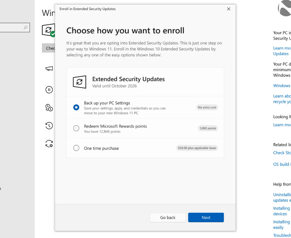
Task: Open the Check Storage related link
Action: click(x=282, y=153)
